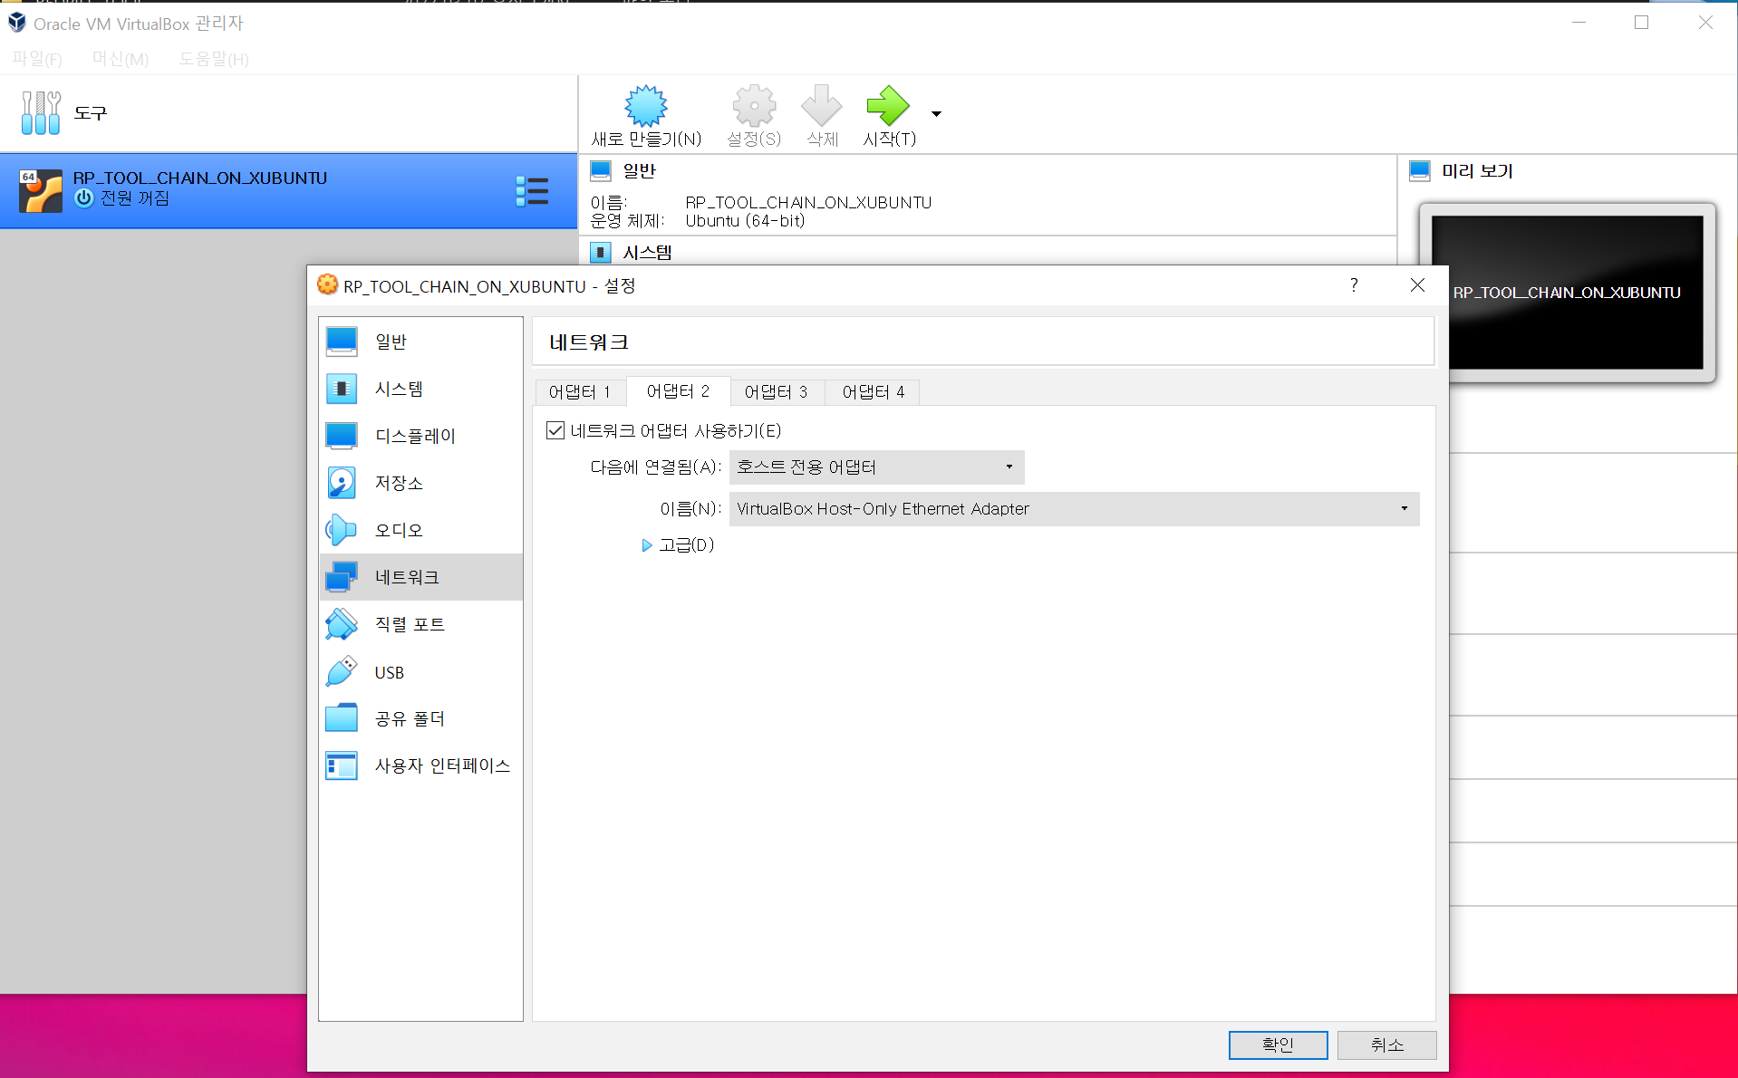1738x1078 pixels.
Task: Open the 도구 tools icon in manager
Action: 41,112
